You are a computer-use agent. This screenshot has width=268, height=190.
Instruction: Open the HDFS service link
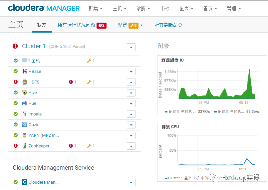click(34, 82)
